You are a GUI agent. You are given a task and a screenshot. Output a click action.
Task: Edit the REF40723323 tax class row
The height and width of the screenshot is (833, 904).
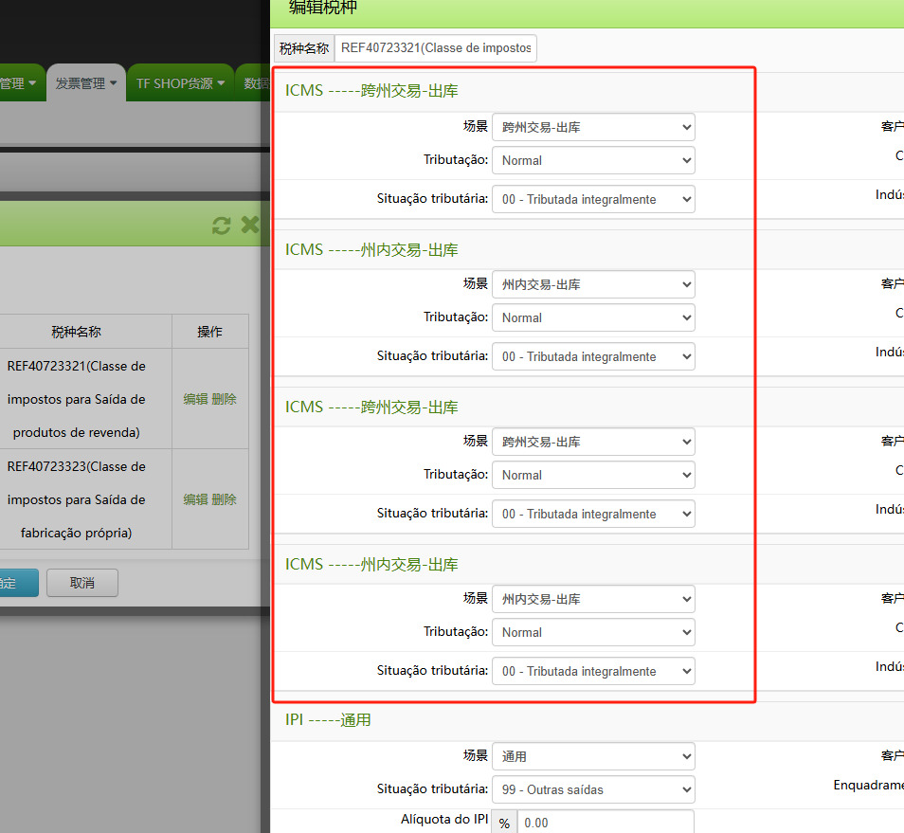pos(195,499)
